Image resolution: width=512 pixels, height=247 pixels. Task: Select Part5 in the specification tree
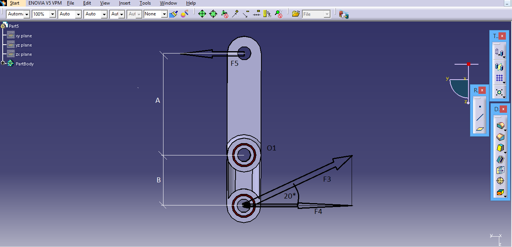[x=14, y=26]
